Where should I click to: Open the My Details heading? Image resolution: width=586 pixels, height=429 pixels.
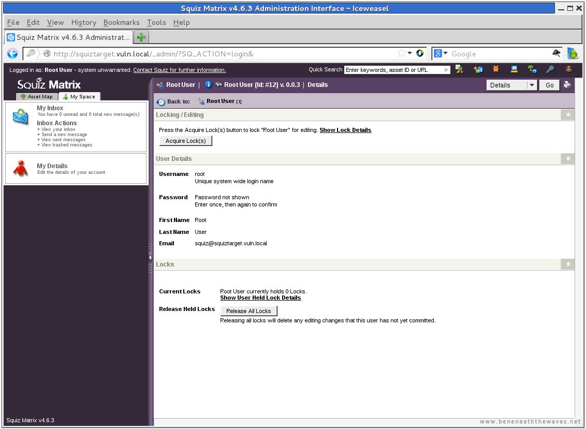(x=52, y=166)
